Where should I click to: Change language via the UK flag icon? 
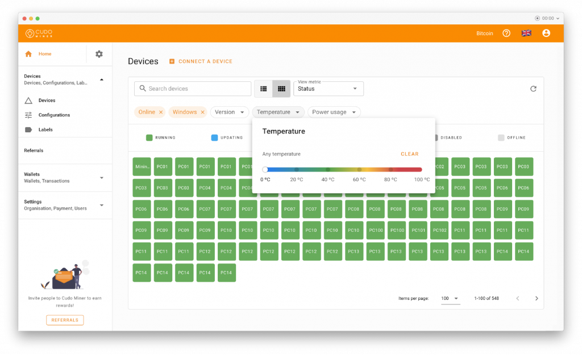[x=526, y=34]
